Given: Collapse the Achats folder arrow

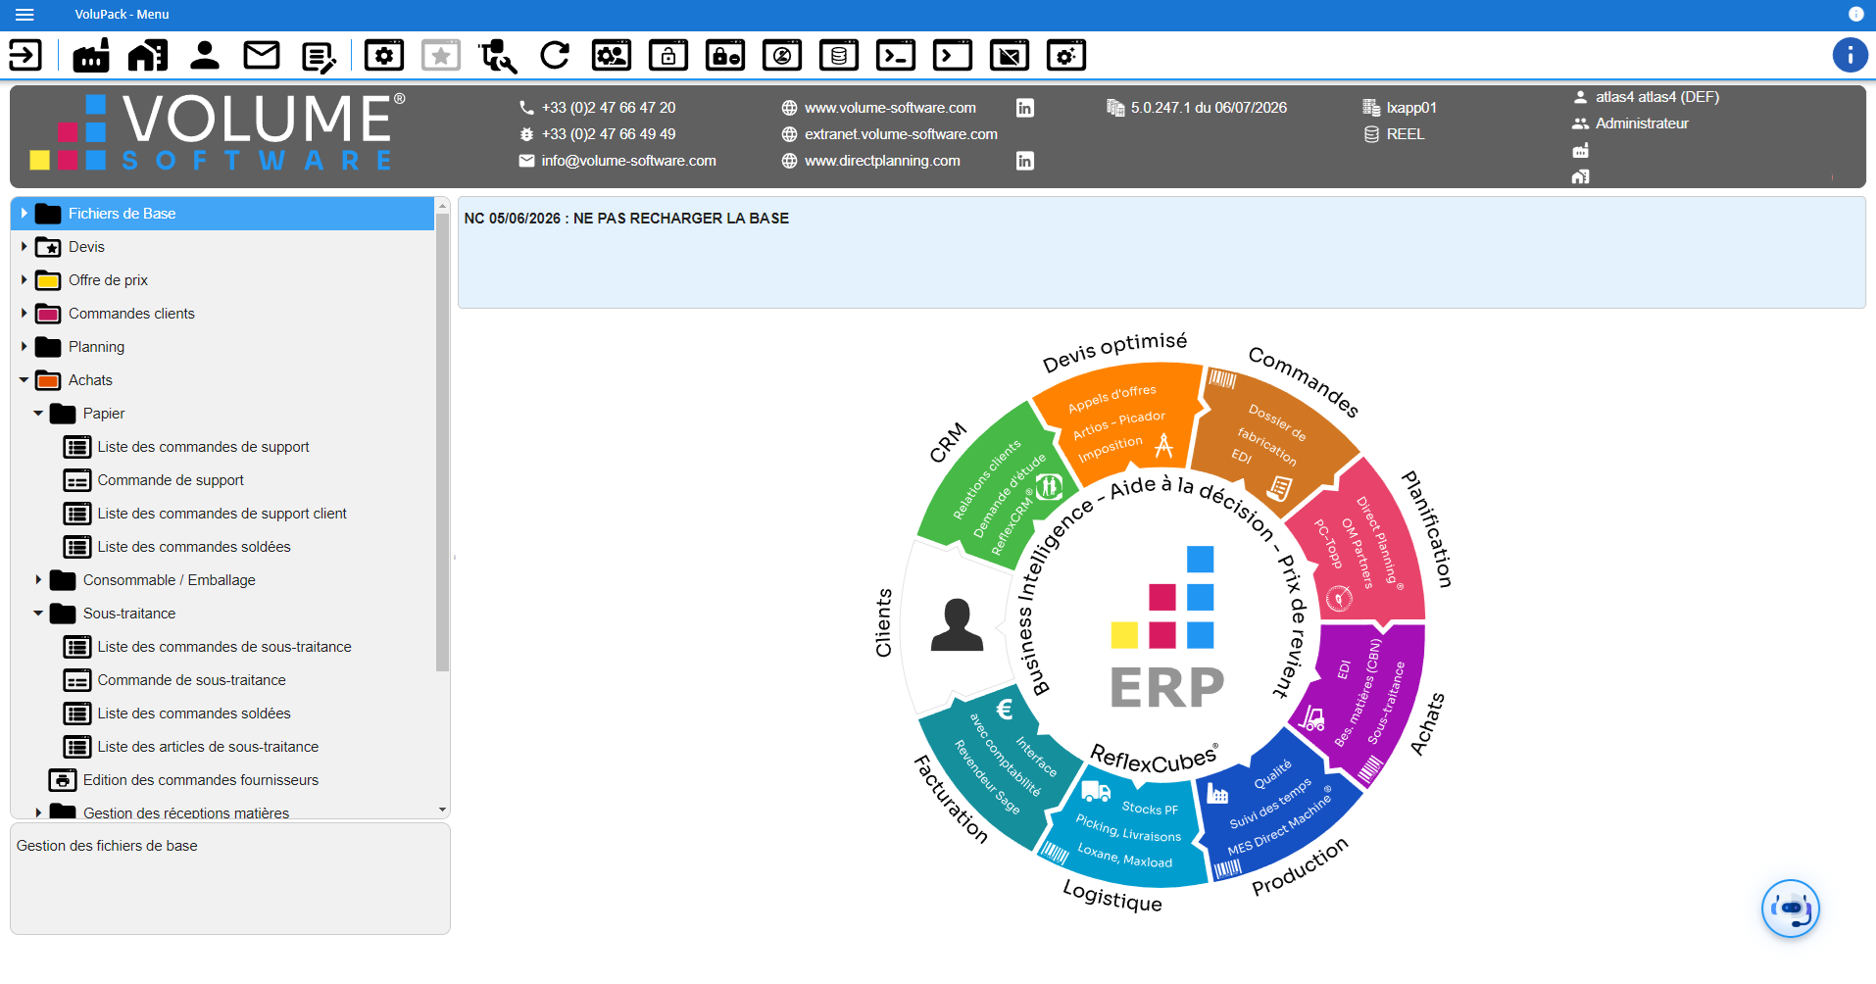Looking at the screenshot, I should coord(25,380).
